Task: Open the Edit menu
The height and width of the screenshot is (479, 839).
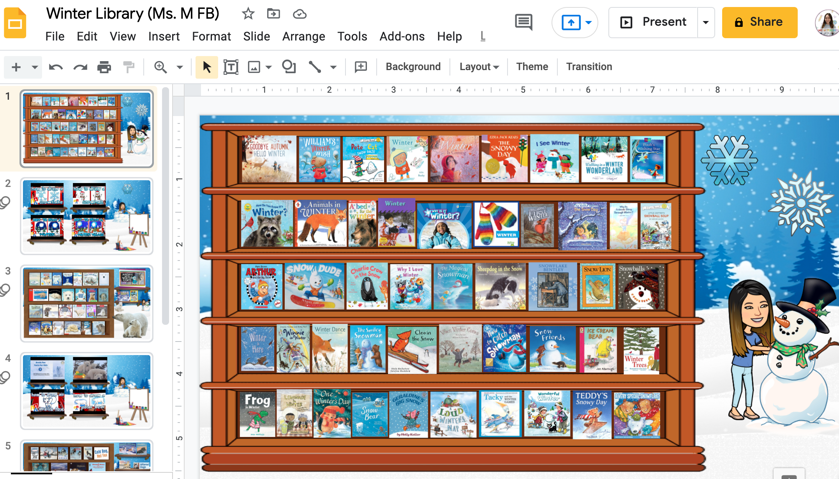Action: click(x=87, y=37)
